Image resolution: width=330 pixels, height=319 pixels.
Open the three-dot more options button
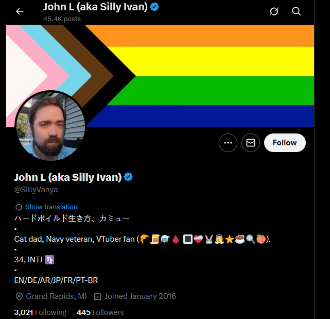coord(228,143)
